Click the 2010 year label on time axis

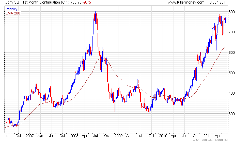(163, 136)
